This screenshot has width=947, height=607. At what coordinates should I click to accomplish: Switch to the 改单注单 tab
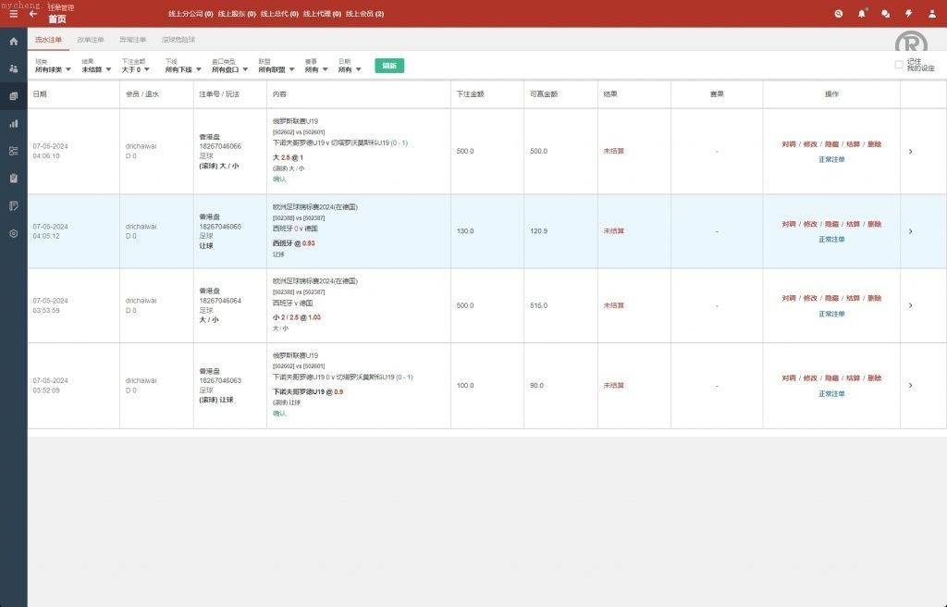click(91, 40)
